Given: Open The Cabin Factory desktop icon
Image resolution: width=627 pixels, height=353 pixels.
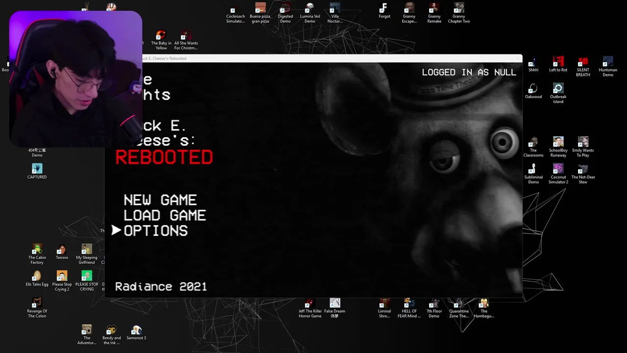Looking at the screenshot, I should [x=37, y=254].
